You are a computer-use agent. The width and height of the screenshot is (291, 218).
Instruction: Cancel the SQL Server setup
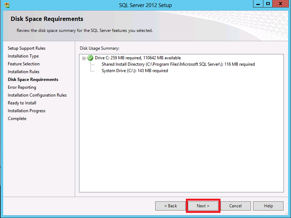pyautogui.click(x=235, y=206)
